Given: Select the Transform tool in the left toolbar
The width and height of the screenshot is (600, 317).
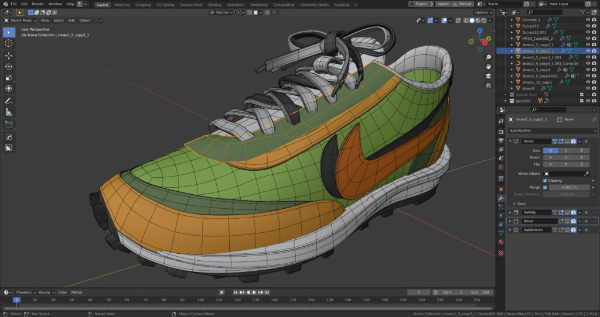Looking at the screenshot, I should (9, 88).
